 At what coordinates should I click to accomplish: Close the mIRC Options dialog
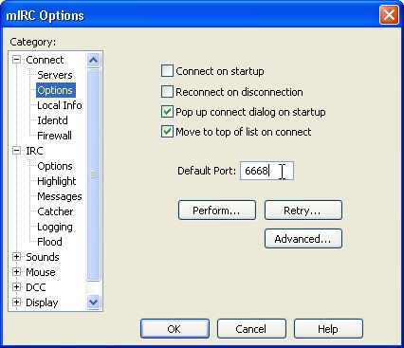[x=389, y=15]
